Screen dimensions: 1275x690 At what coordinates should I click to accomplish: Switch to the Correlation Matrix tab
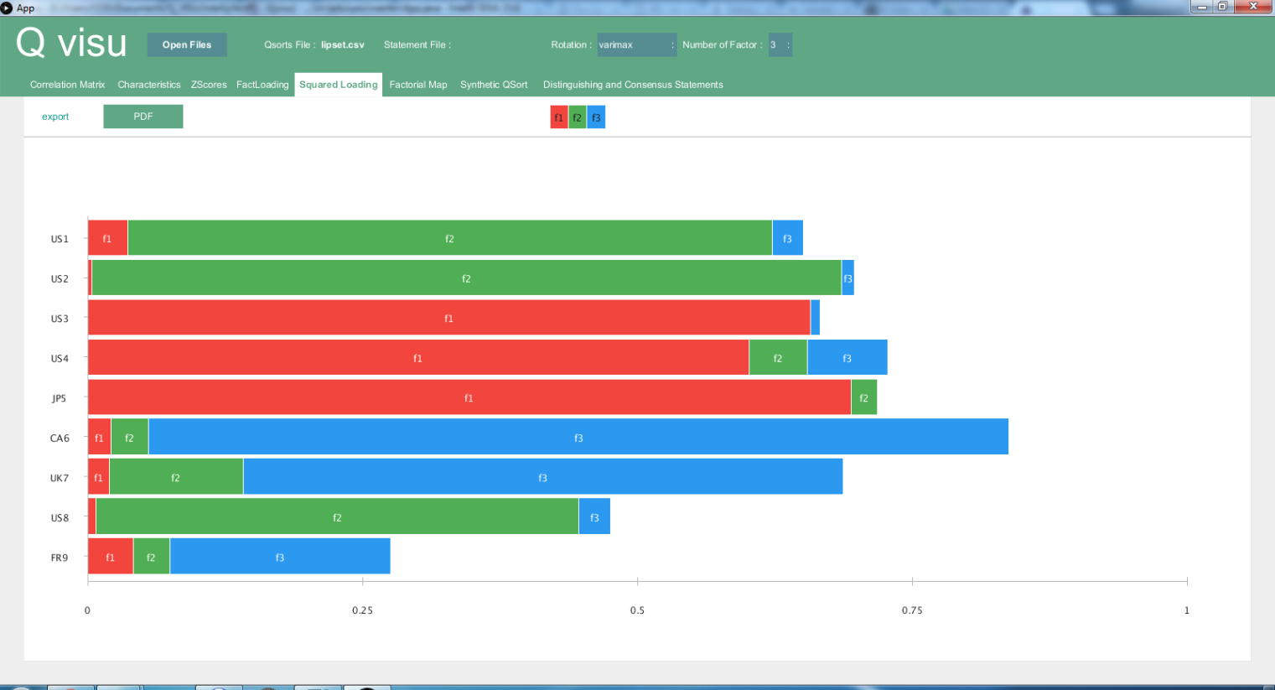pos(68,85)
